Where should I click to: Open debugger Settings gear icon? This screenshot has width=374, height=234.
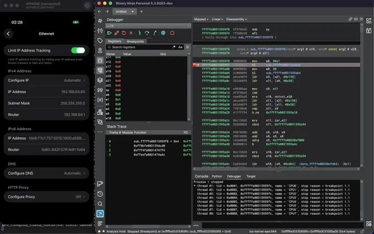(163, 33)
